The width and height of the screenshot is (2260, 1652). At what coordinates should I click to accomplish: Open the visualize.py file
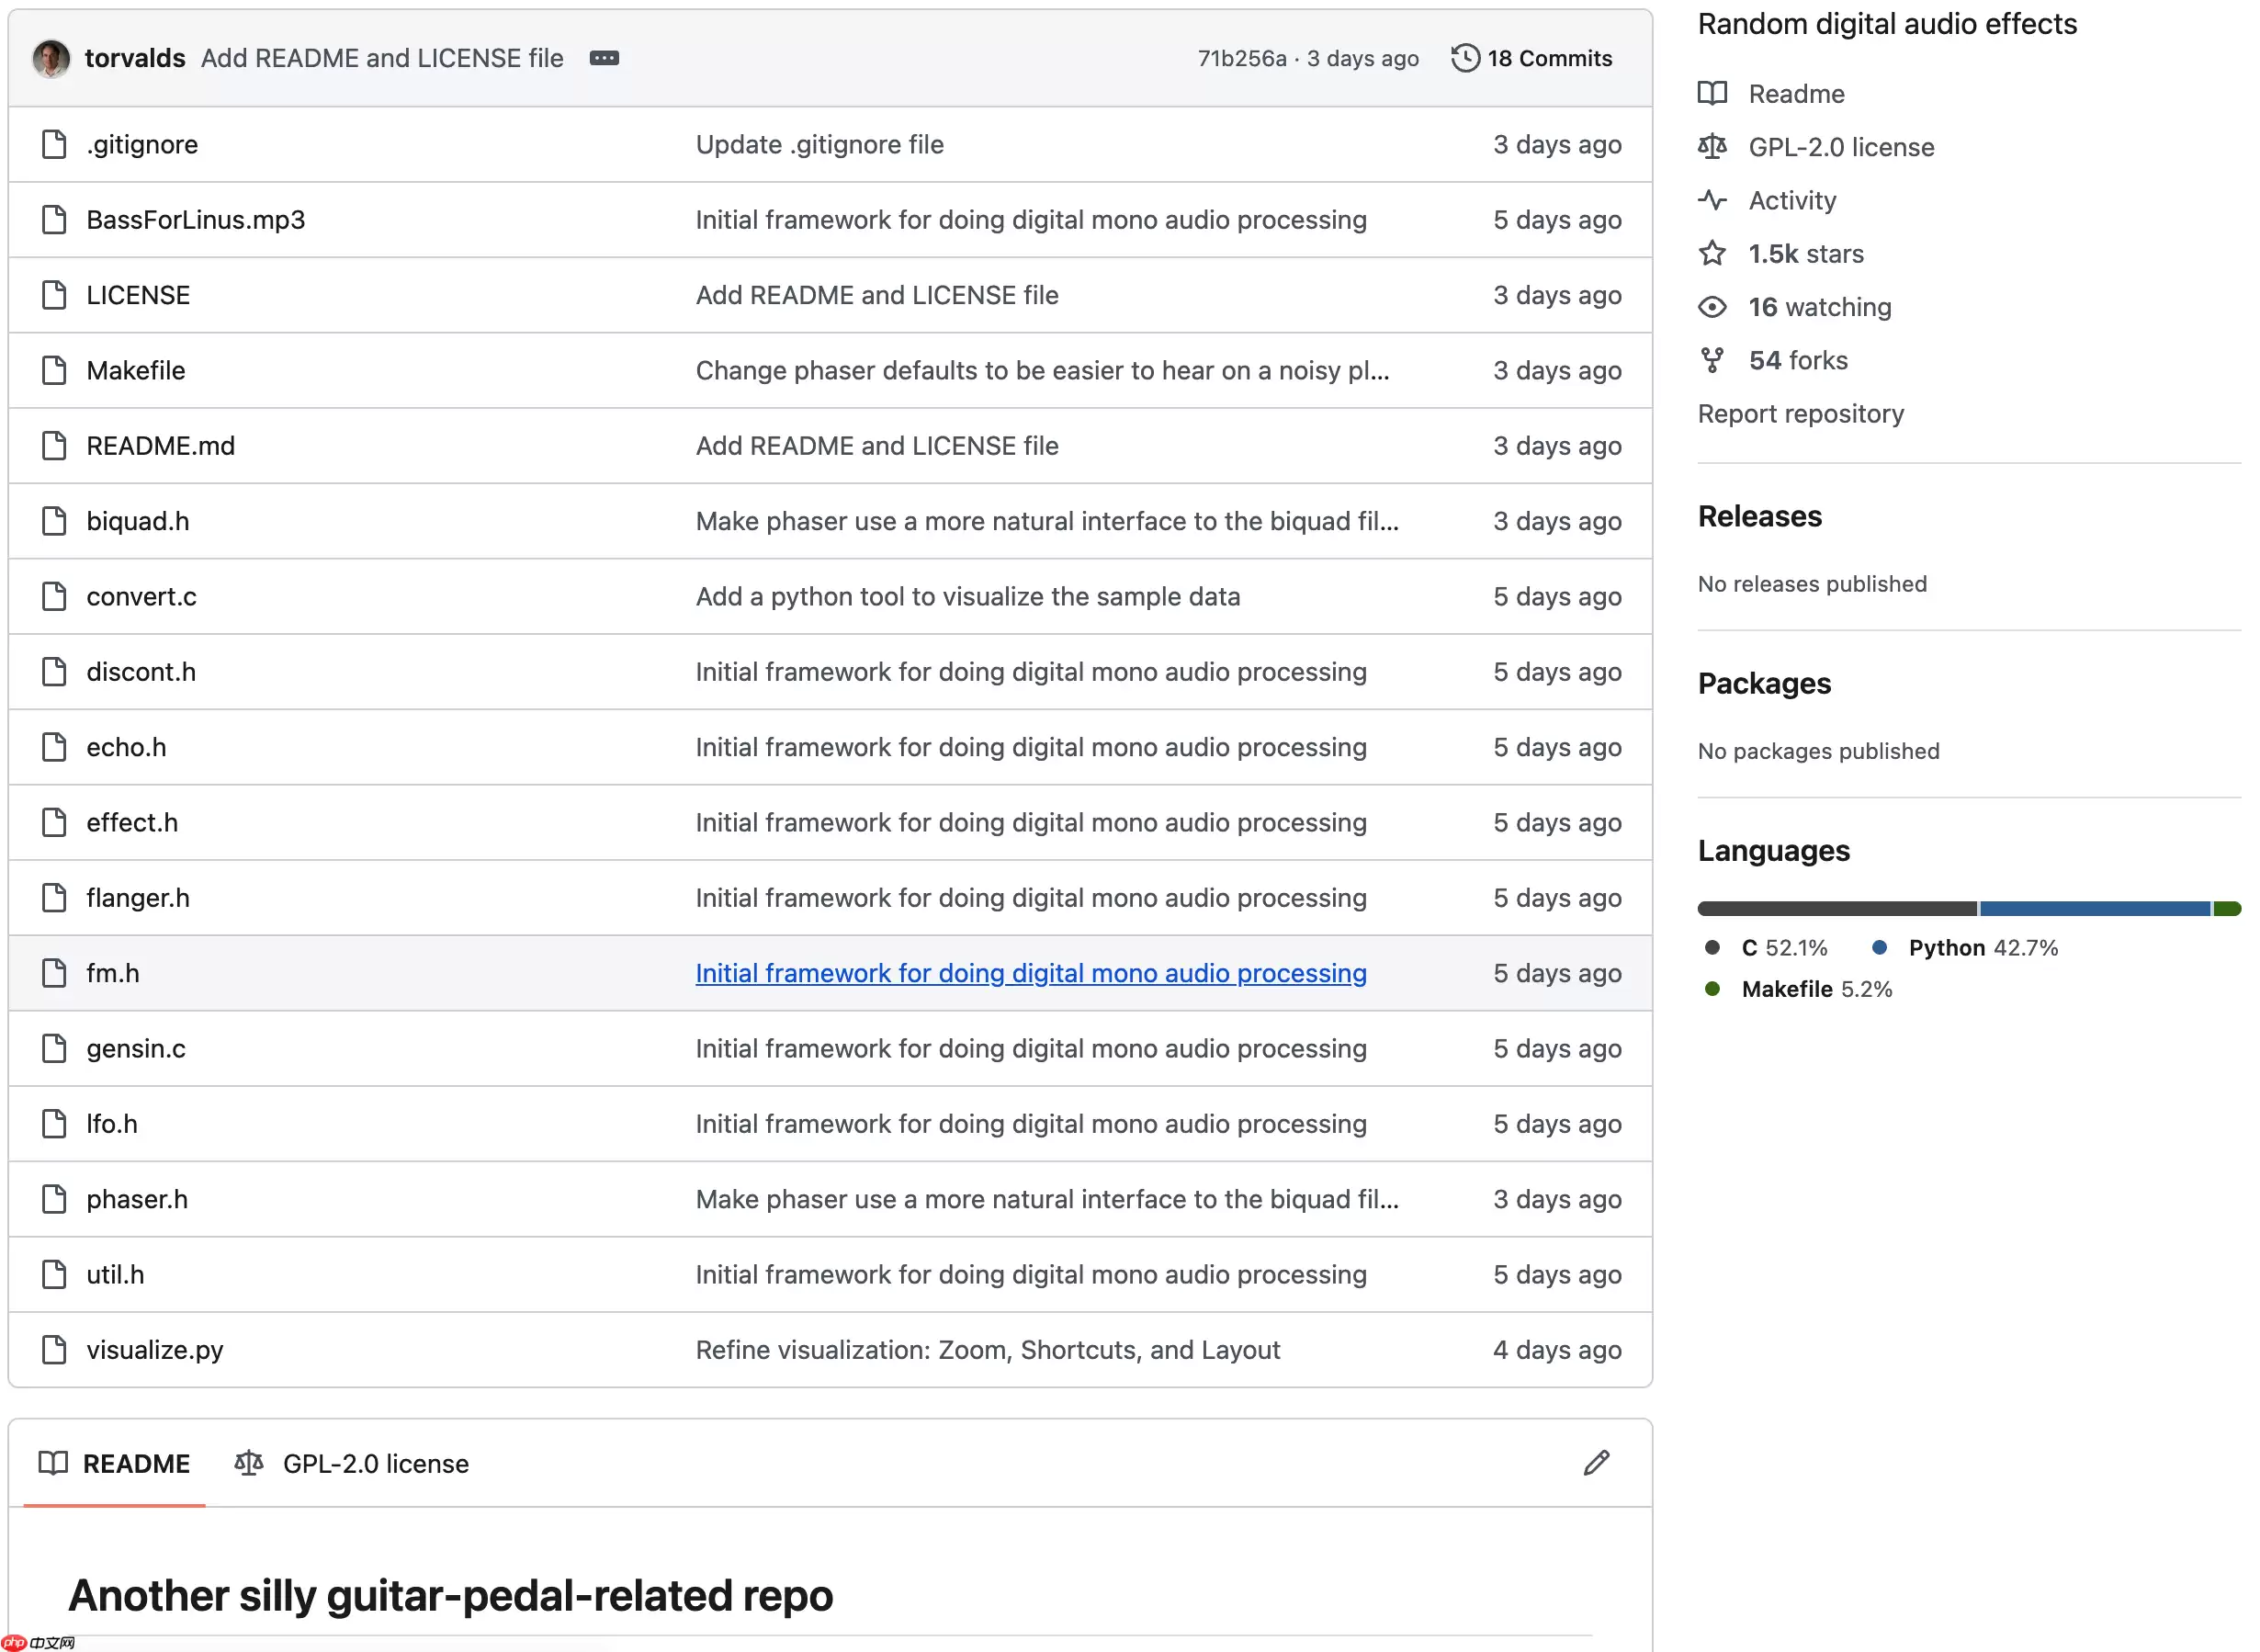154,1350
